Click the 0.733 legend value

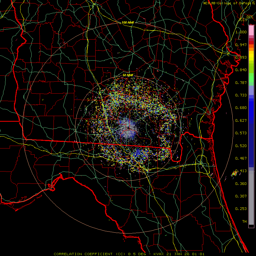(241, 95)
